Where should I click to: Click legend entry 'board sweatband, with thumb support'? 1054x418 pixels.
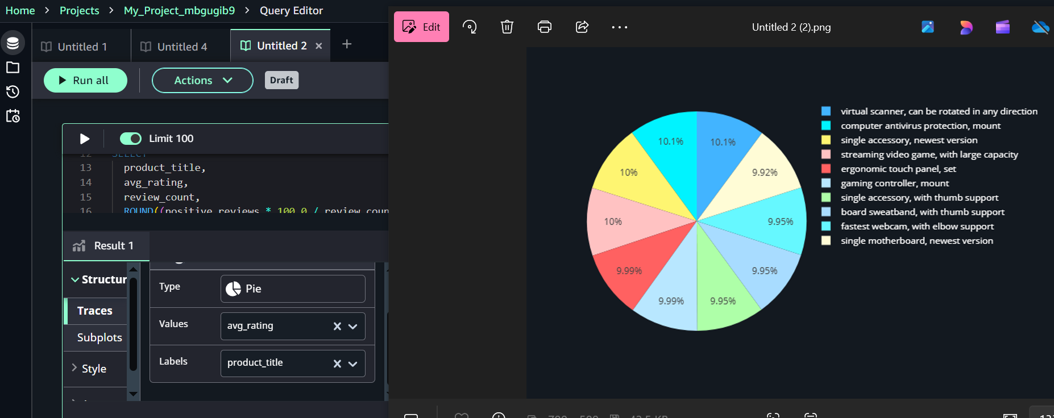pos(922,212)
